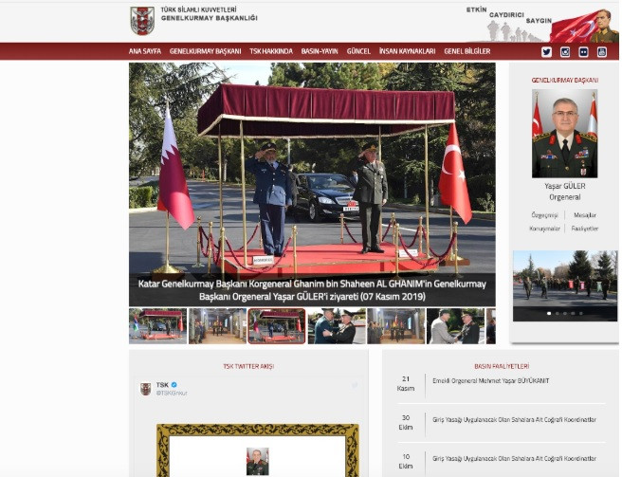Open the YouTube social icon
This screenshot has width=622, height=477.
coord(602,52)
